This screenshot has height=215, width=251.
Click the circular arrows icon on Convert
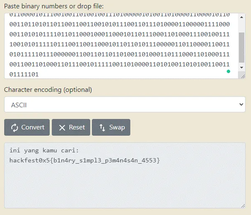pos(15,128)
